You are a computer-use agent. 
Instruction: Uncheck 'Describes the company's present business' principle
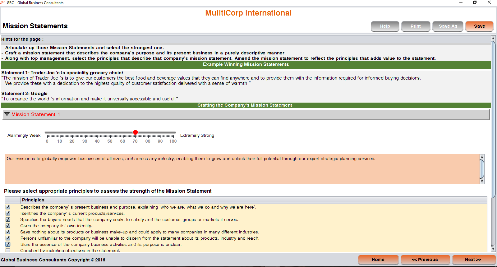[8, 207]
